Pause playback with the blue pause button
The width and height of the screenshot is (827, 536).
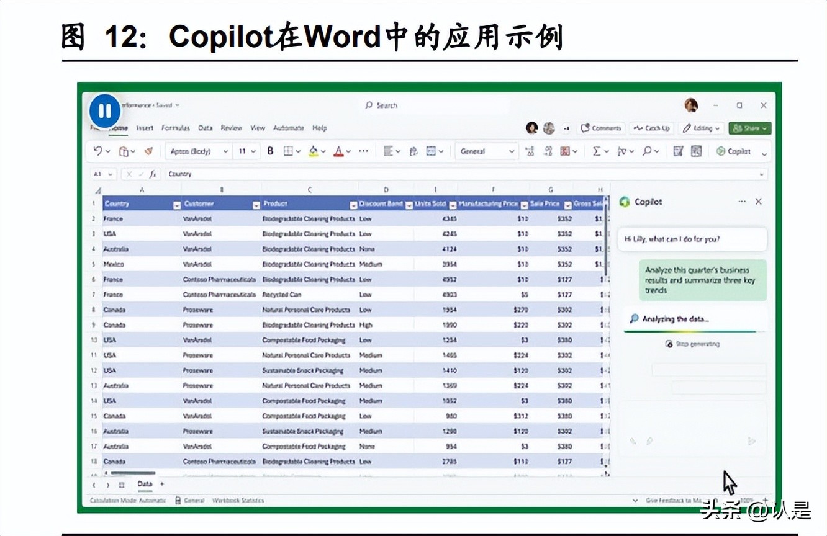[x=105, y=111]
